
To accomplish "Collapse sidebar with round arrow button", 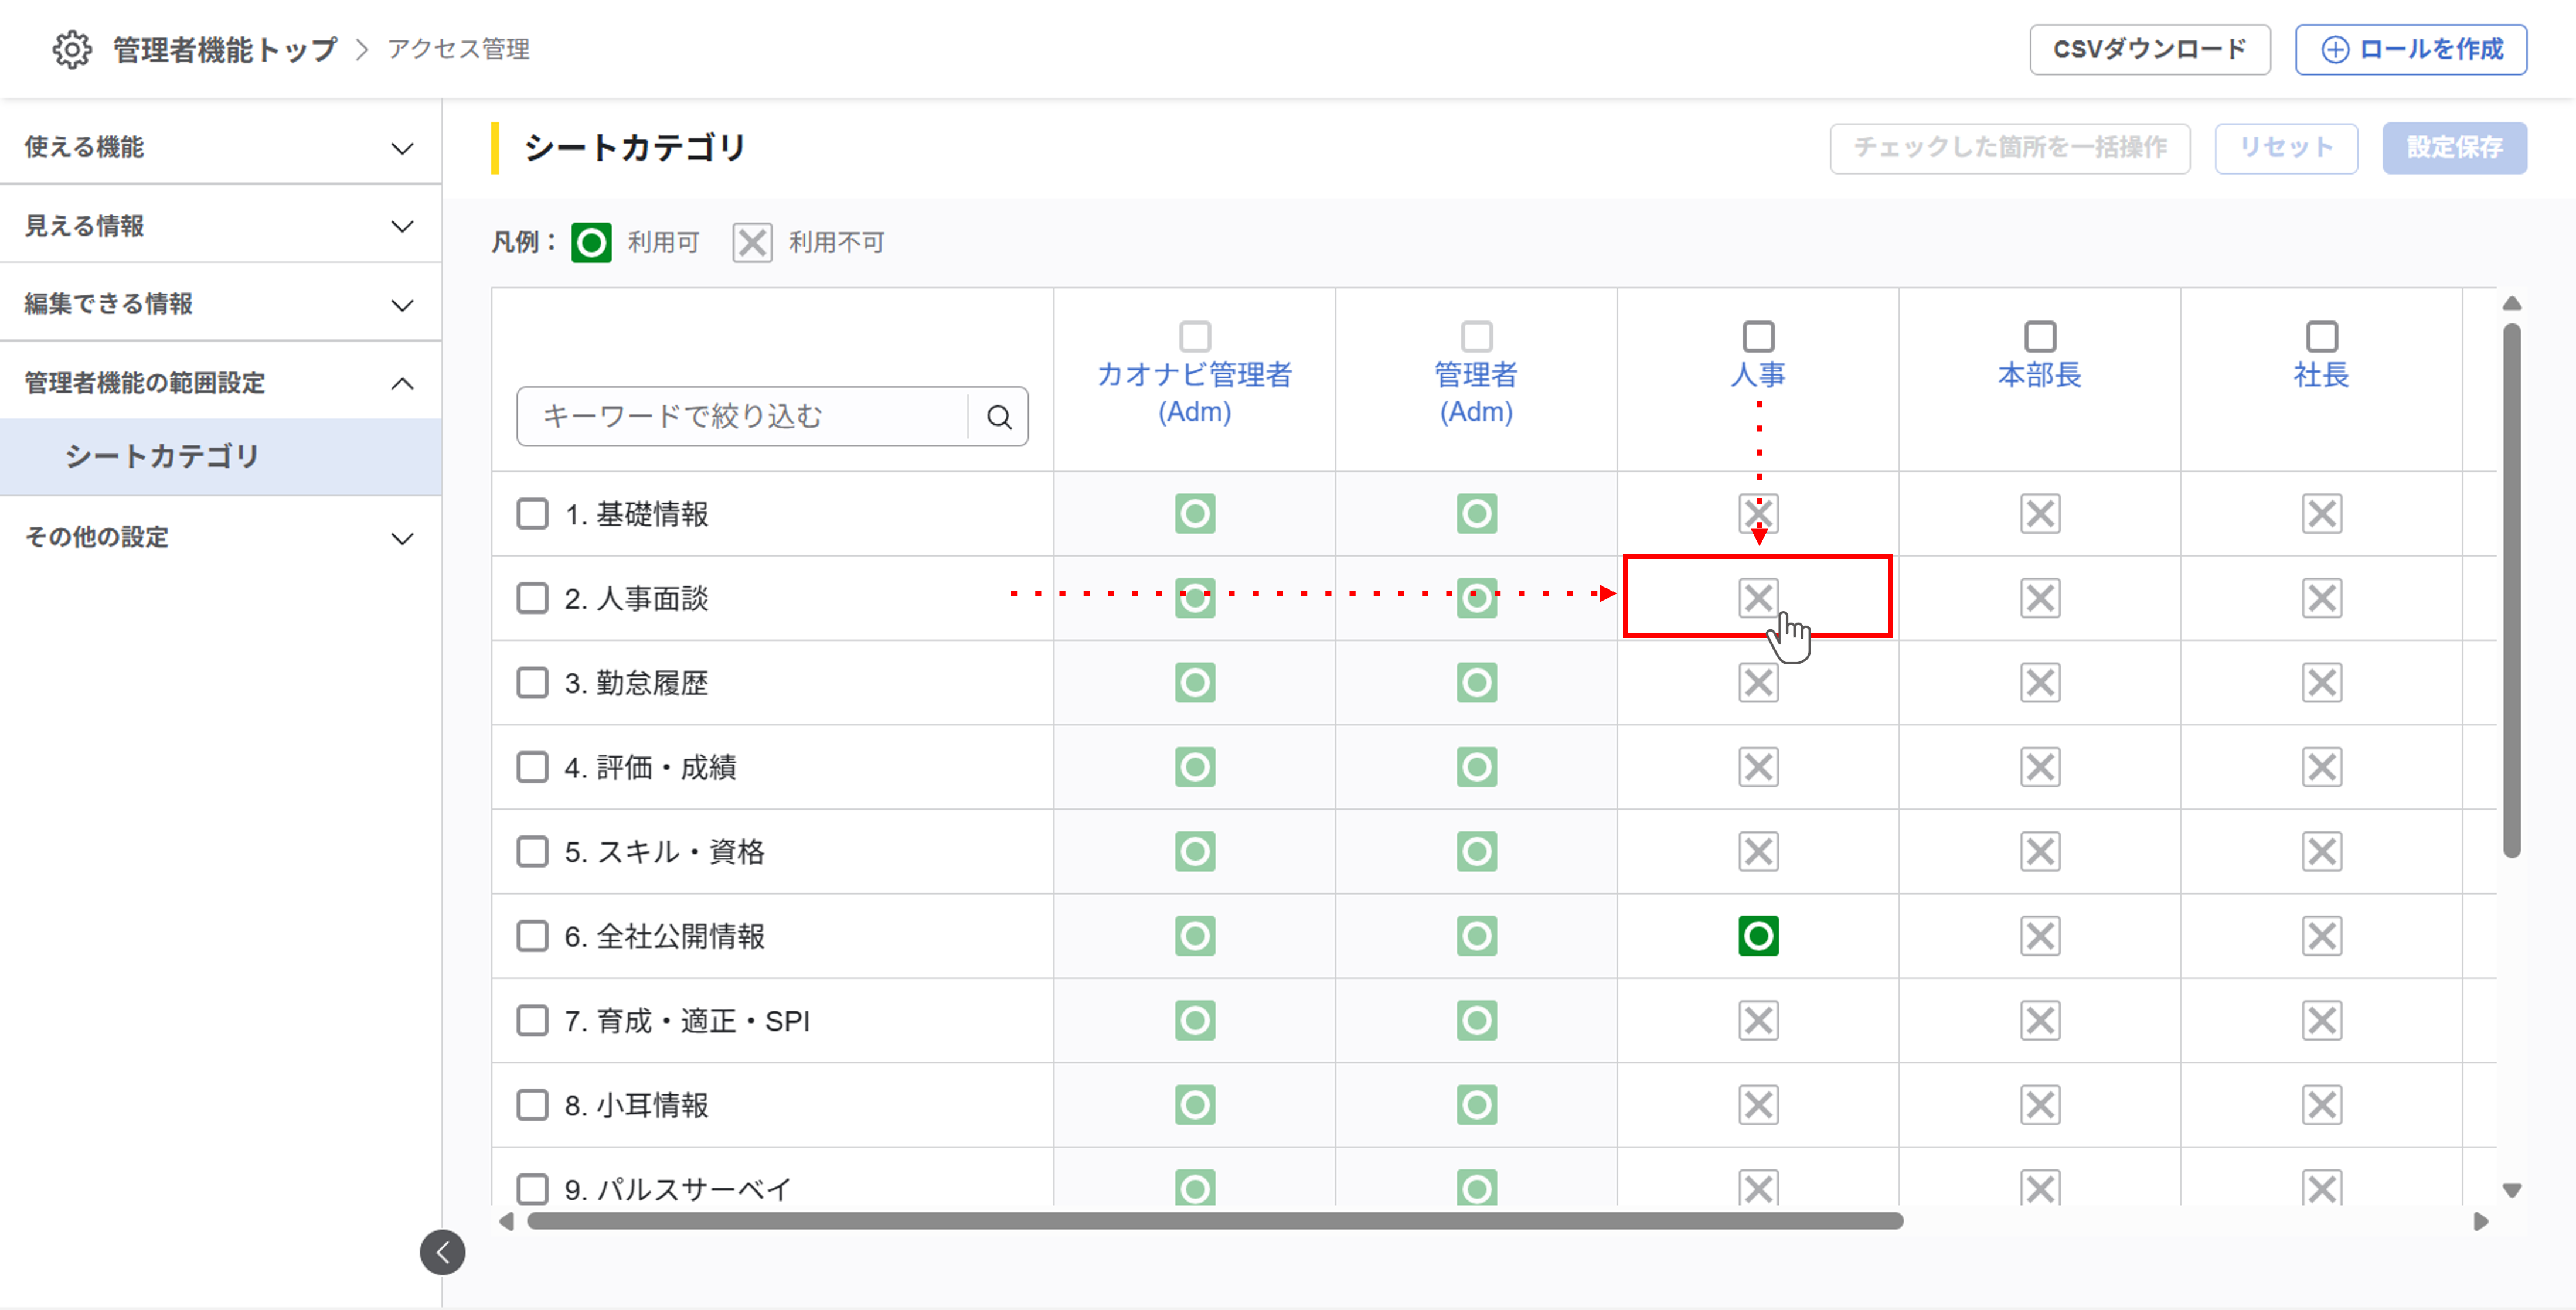I will point(442,1252).
